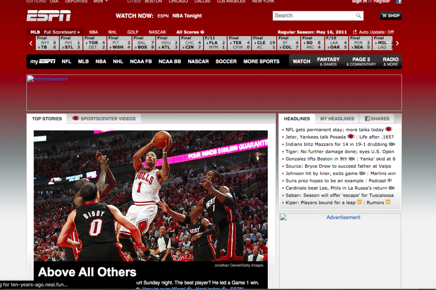This screenshot has height=290, width=436.
Task: Click the Podcast speaker icon
Action: click(x=390, y=180)
